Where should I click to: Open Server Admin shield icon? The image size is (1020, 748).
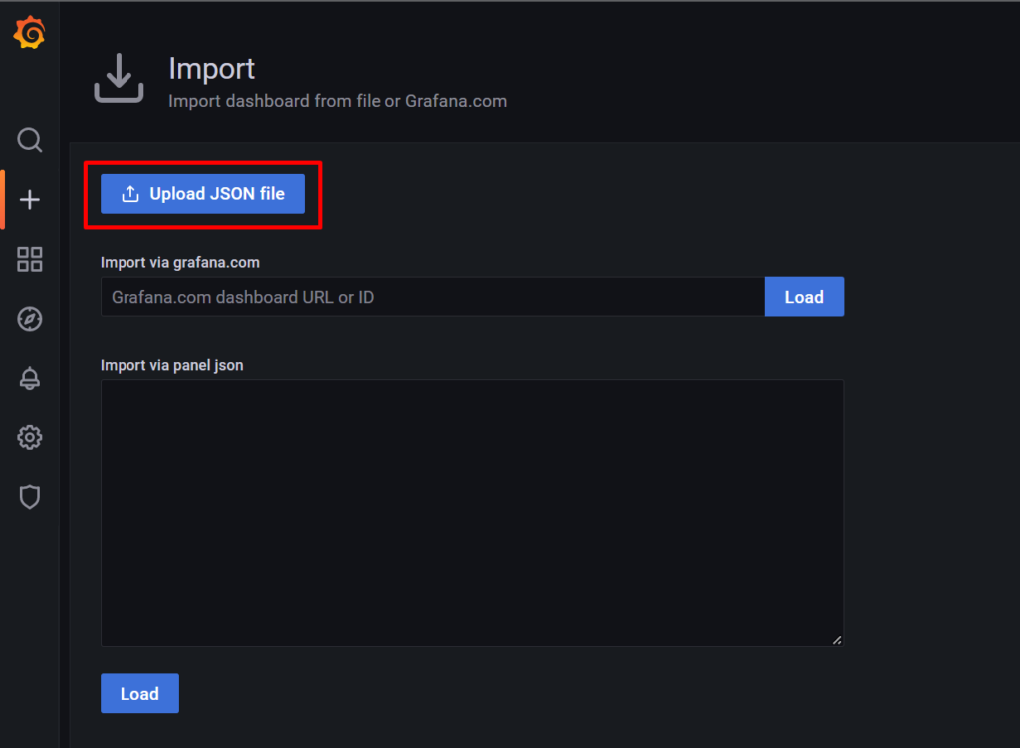(x=30, y=497)
